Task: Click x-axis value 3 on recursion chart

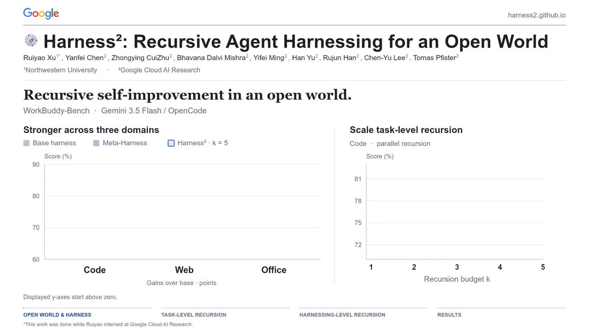Action: [457, 267]
